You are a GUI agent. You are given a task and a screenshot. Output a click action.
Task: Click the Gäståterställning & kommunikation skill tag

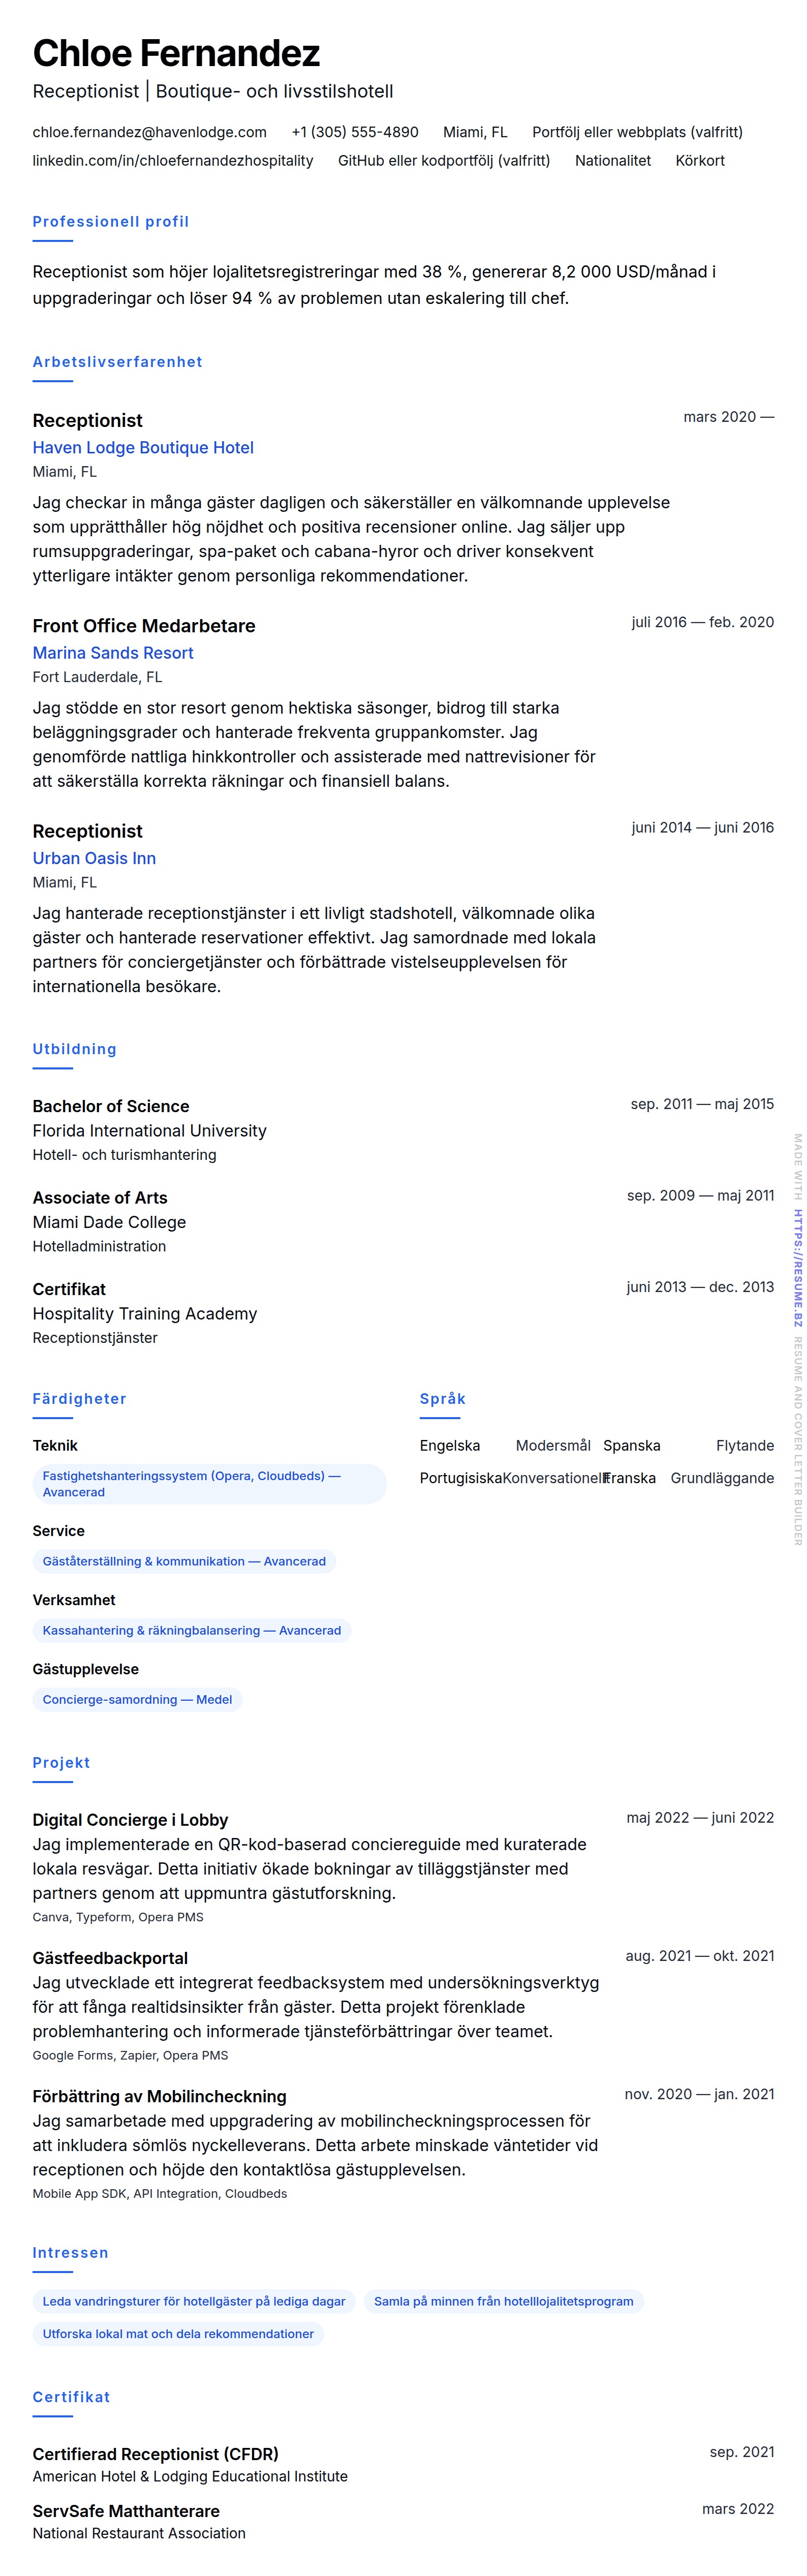184,1561
